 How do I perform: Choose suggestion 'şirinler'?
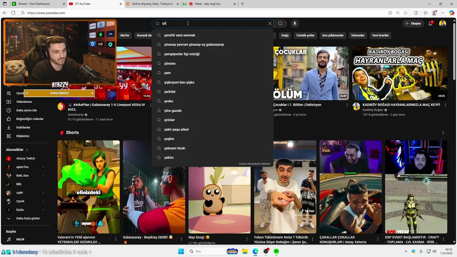coord(212,120)
